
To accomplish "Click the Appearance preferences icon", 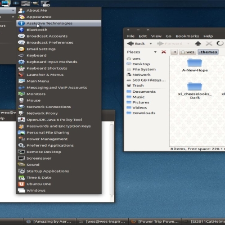I will coord(21,17).
